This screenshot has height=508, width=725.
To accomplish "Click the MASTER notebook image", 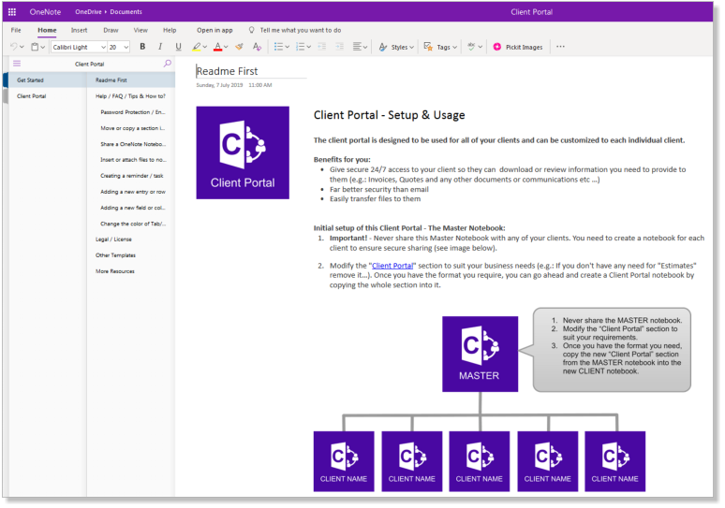I will pyautogui.click(x=480, y=355).
